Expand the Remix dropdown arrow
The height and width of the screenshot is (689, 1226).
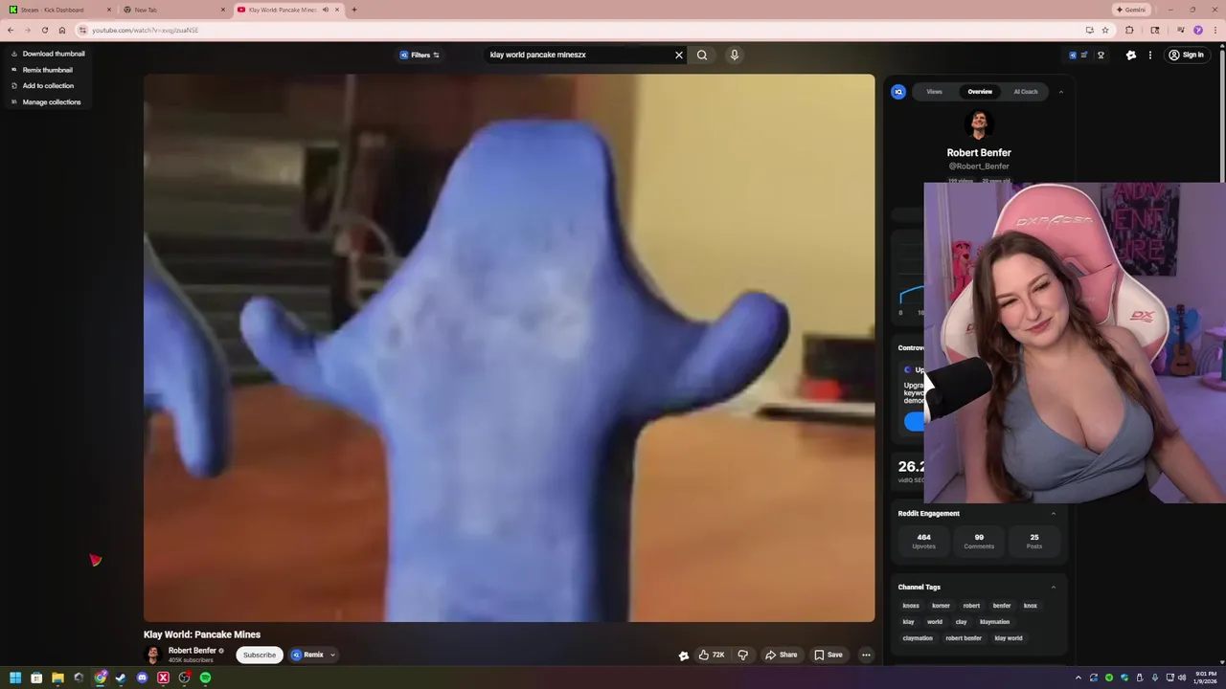332,656
